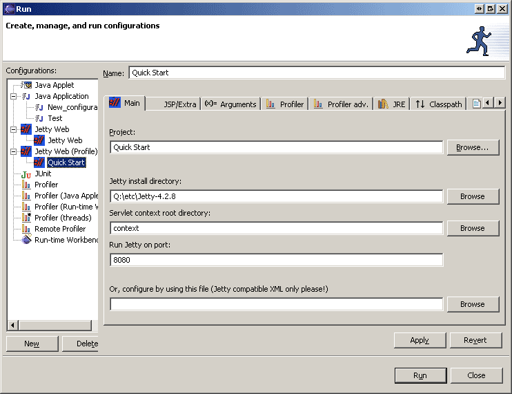Collapse the Jetty Web (Profile) node
Viewport: 512px width, 394px height.
click(13, 151)
